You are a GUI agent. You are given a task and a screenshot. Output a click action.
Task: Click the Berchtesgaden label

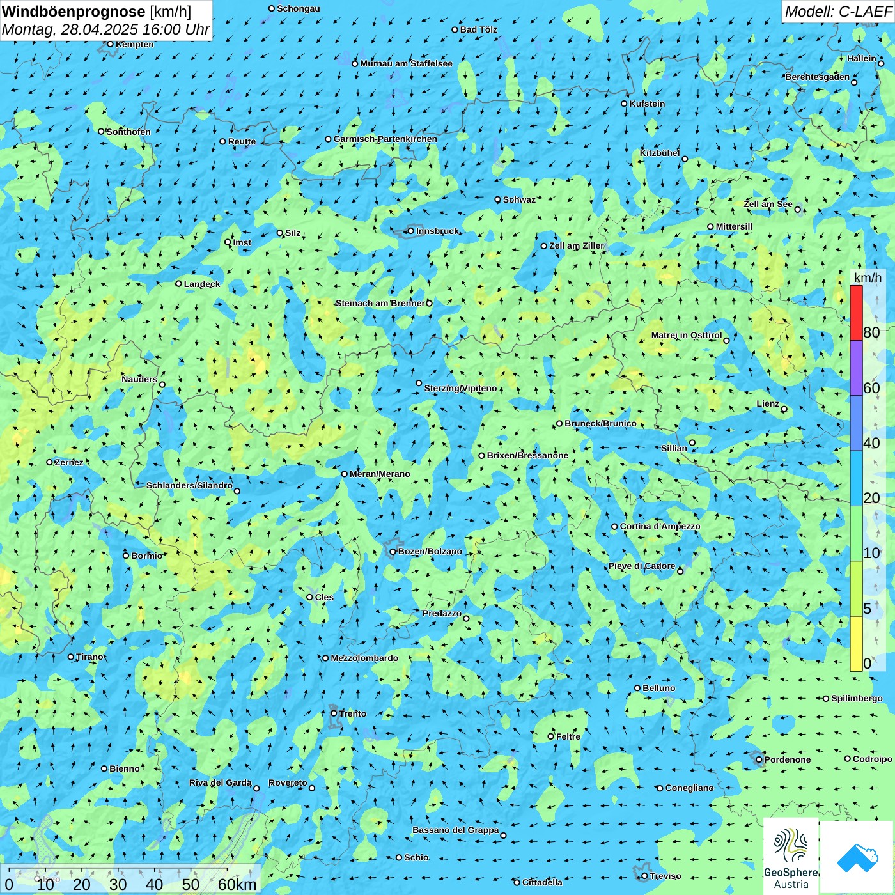(818, 77)
